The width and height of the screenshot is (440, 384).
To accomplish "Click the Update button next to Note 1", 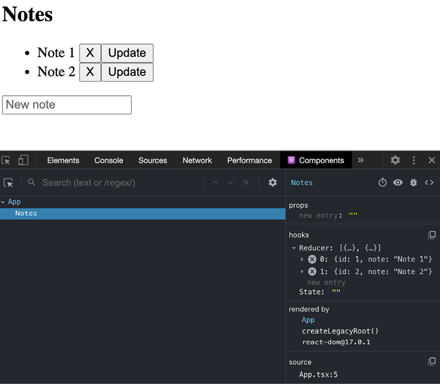I will pyautogui.click(x=127, y=53).
